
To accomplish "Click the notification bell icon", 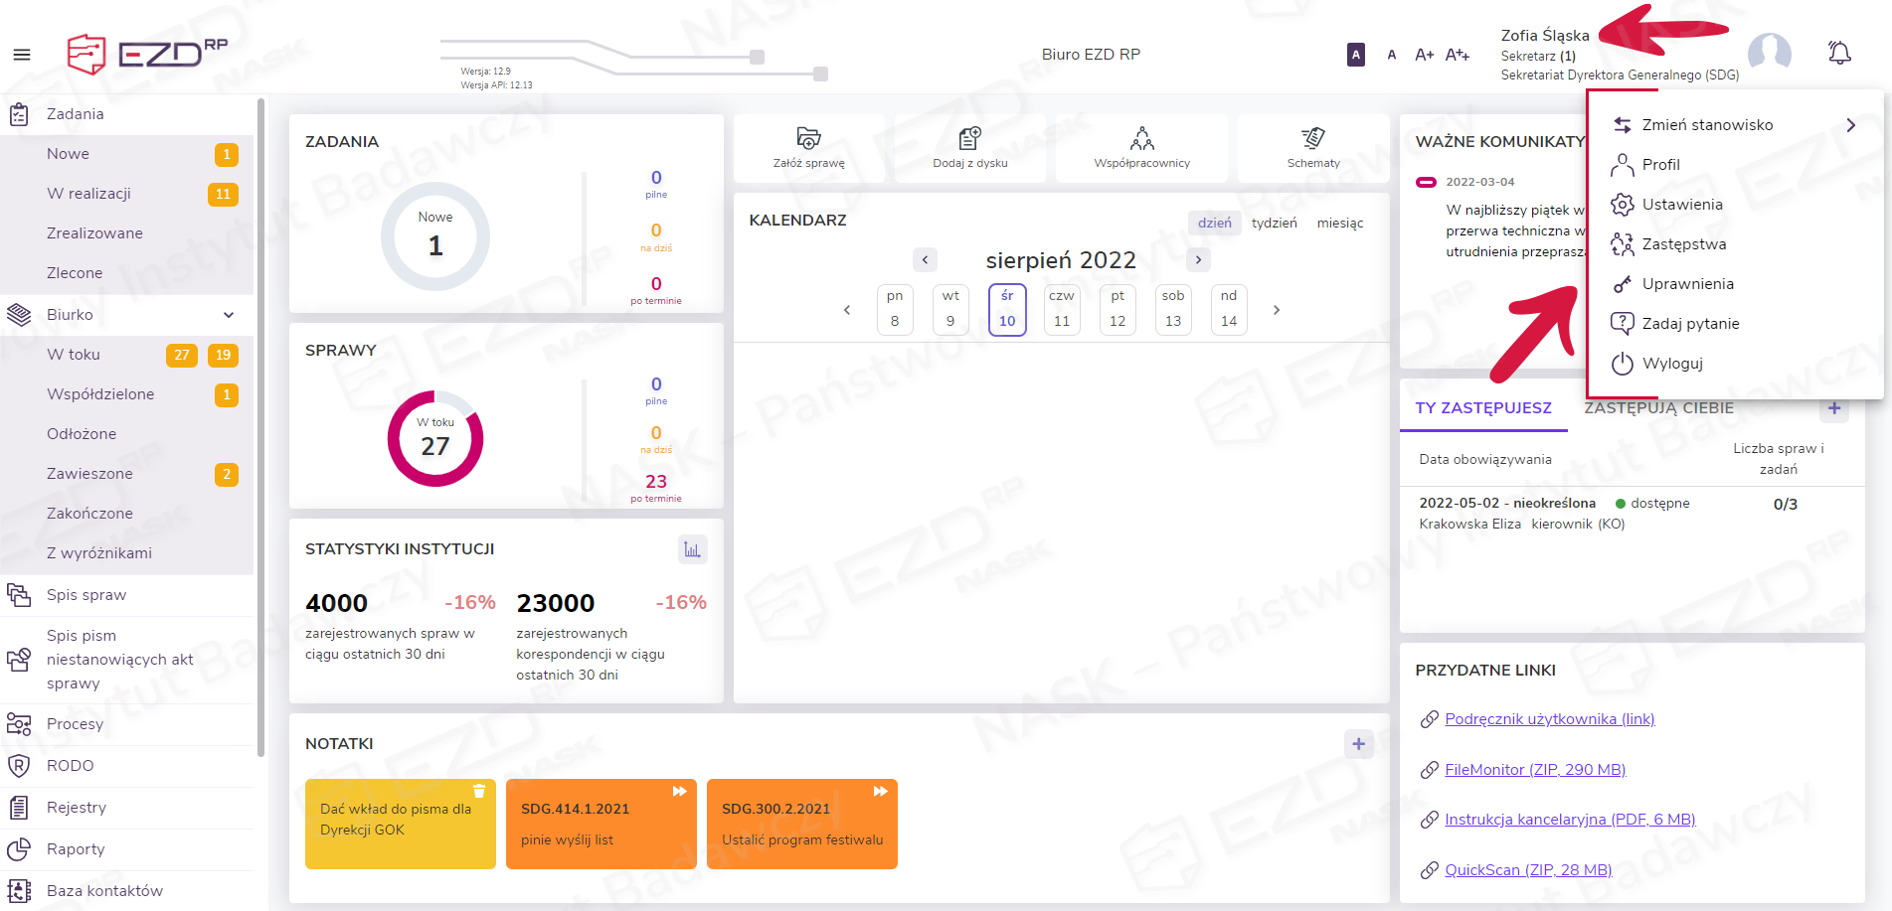I will coord(1839,53).
